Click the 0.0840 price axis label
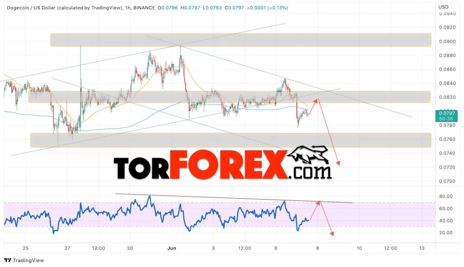 coord(447,83)
